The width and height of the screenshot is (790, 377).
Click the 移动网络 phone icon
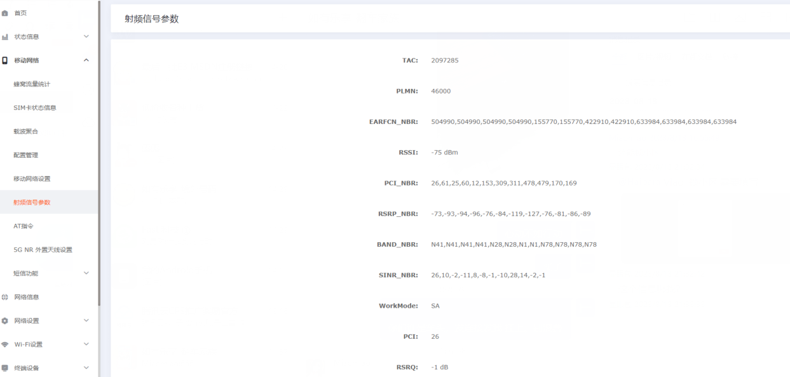click(5, 60)
